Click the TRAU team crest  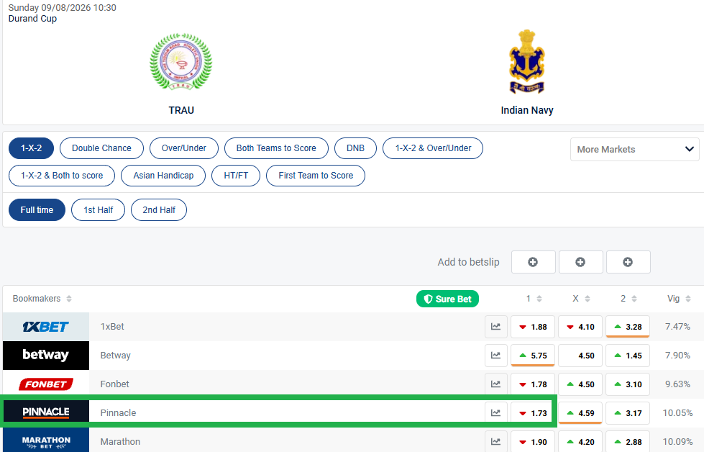[x=181, y=62]
